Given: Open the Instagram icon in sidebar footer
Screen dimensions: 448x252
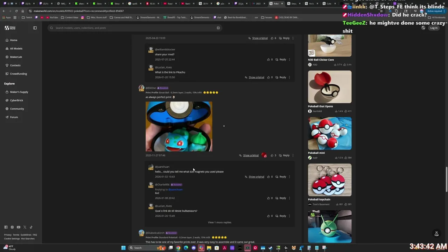Looking at the screenshot, I should (x=12, y=227).
